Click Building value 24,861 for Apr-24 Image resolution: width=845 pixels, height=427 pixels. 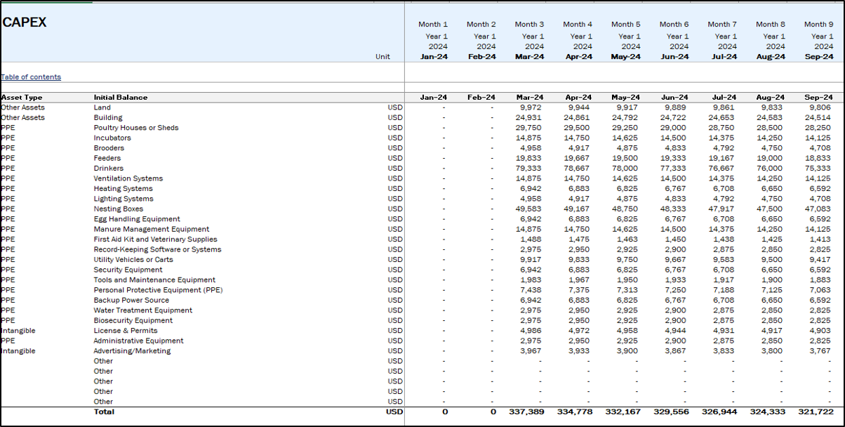click(578, 118)
